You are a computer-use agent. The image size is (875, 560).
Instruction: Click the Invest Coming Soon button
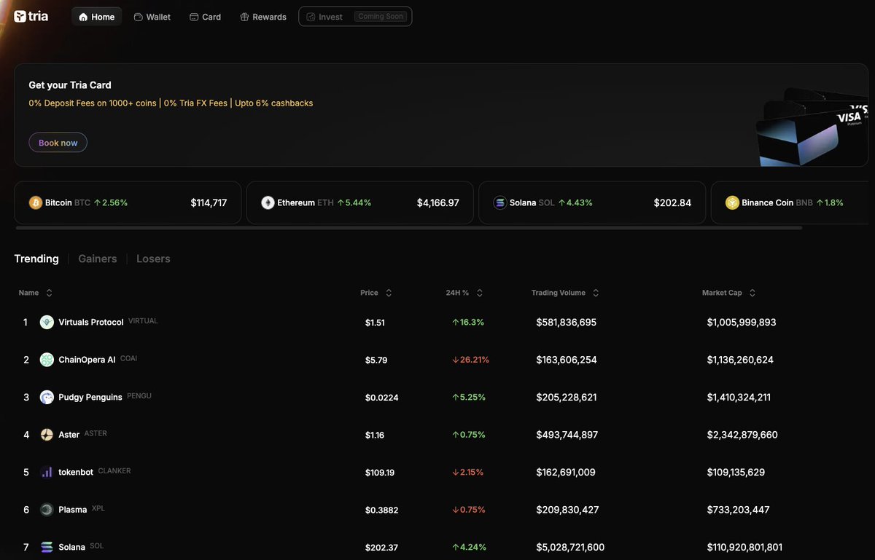pyautogui.click(x=355, y=15)
